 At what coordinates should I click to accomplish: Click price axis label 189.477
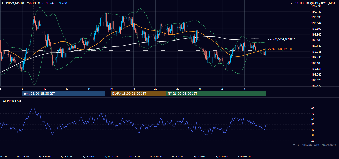click(317, 86)
